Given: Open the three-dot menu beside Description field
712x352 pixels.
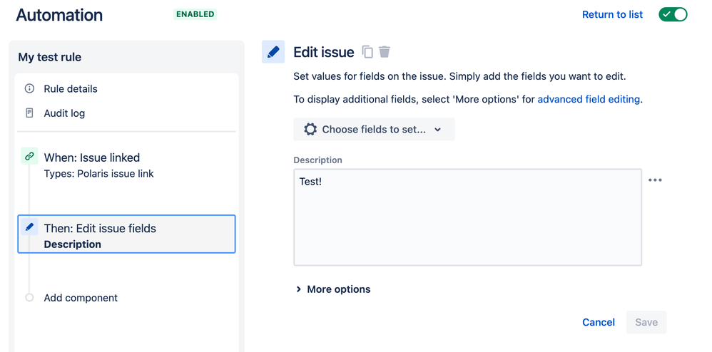Looking at the screenshot, I should click(x=655, y=180).
